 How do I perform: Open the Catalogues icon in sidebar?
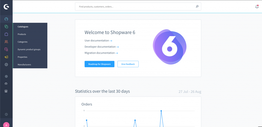(x=6, y=27)
